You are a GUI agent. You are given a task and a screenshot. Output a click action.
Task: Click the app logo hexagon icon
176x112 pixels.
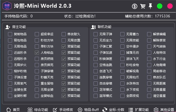click(x=7, y=6)
